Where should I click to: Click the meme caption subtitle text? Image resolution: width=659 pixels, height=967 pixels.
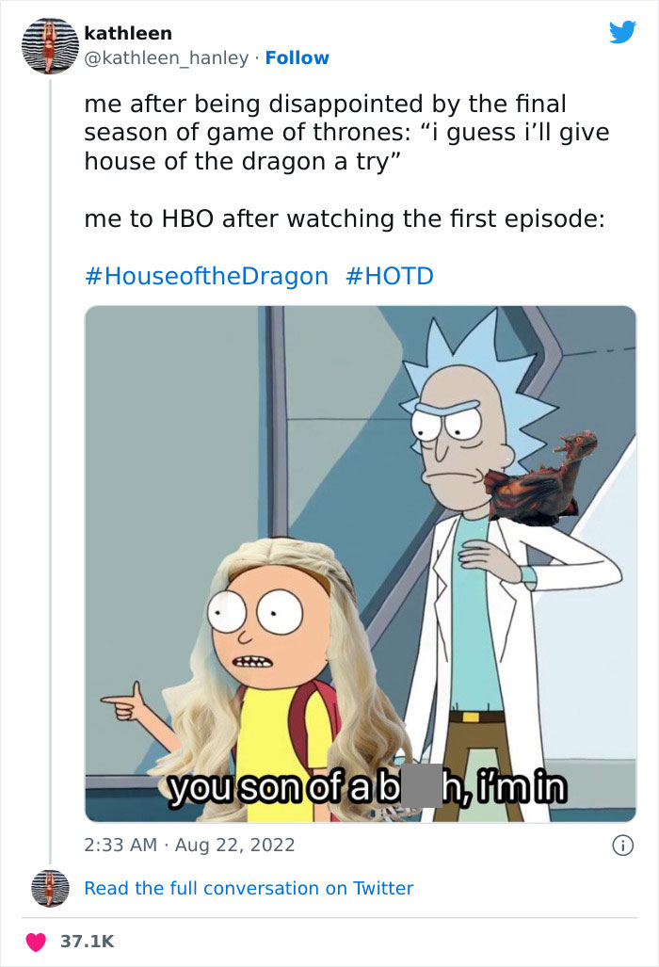(x=368, y=787)
